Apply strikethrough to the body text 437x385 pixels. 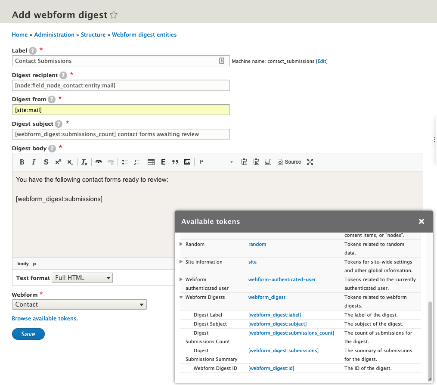(46, 162)
